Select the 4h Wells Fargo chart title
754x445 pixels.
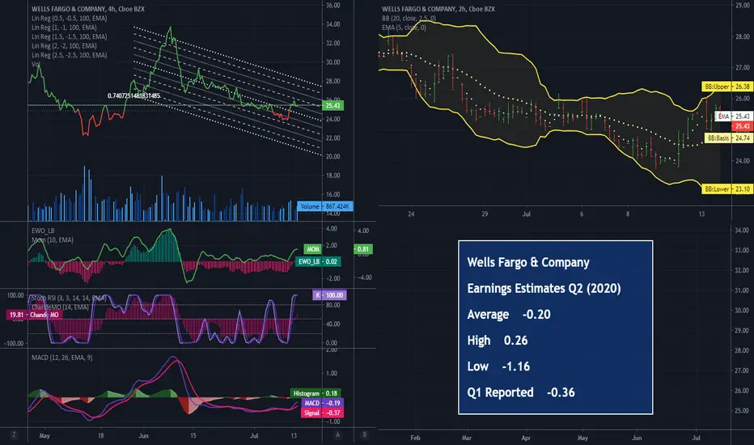click(x=88, y=9)
